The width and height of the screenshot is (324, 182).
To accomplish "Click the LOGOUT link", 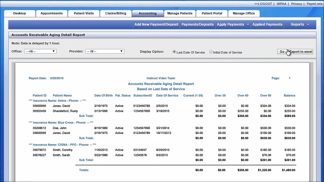I will tap(263, 4).
